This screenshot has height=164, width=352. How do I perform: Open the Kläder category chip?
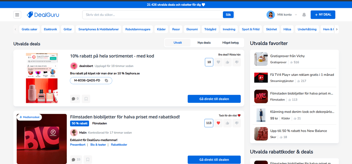point(161,29)
